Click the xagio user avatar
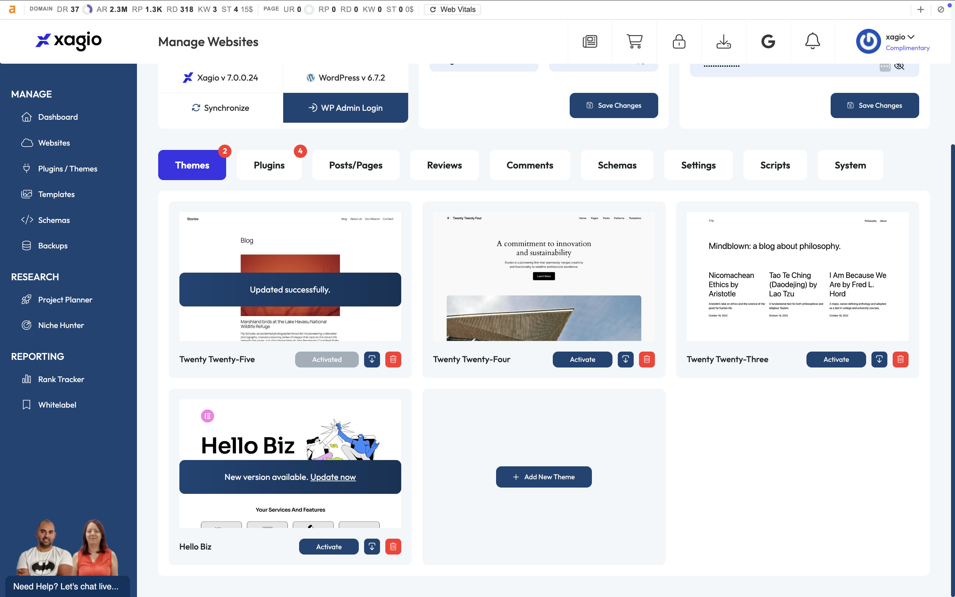The height and width of the screenshot is (597, 955). pyautogui.click(x=868, y=41)
